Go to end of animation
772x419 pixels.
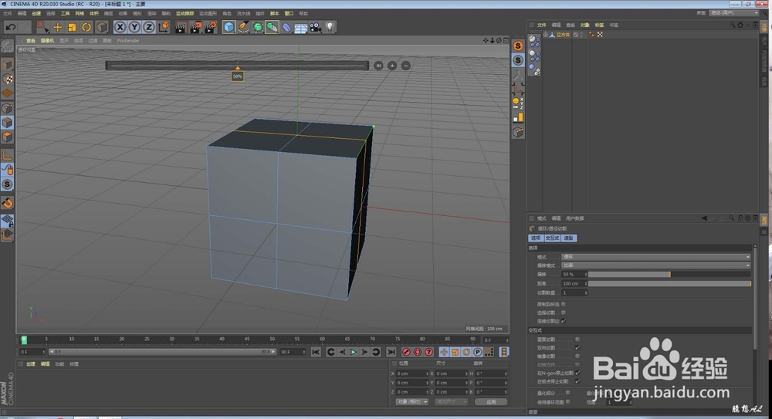pos(391,352)
